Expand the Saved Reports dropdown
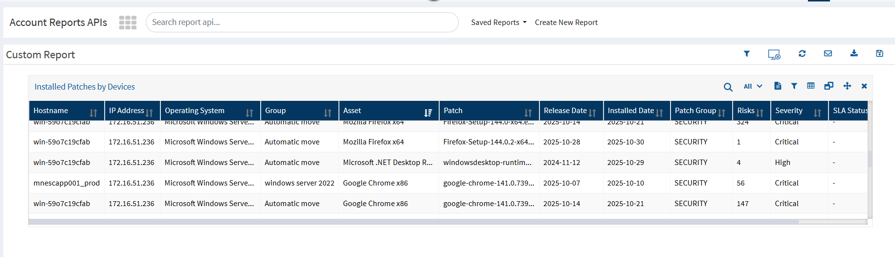The image size is (895, 257). (x=498, y=23)
